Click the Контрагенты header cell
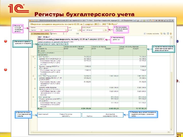The image size is (183, 137). click(x=50, y=48)
